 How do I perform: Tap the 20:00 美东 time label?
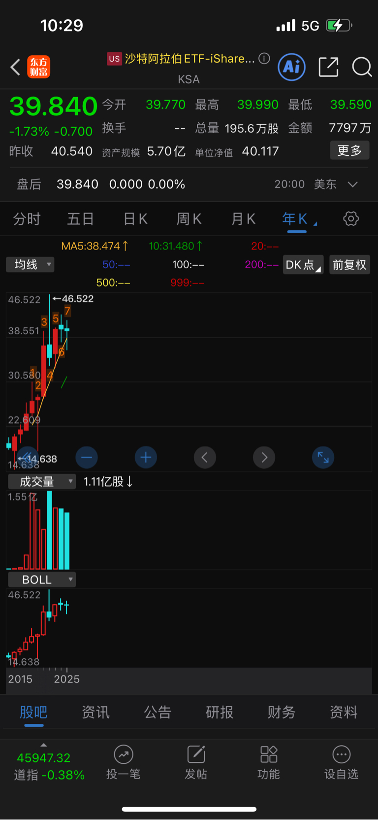[x=306, y=184]
